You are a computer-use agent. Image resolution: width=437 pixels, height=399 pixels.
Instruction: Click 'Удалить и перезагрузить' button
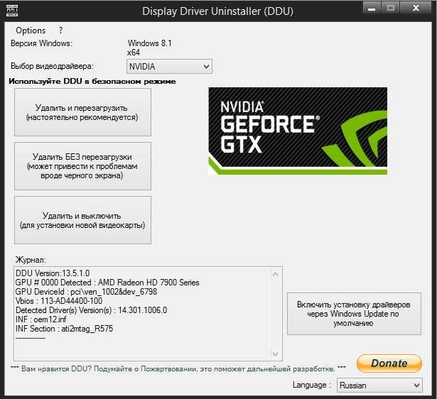[x=82, y=112]
